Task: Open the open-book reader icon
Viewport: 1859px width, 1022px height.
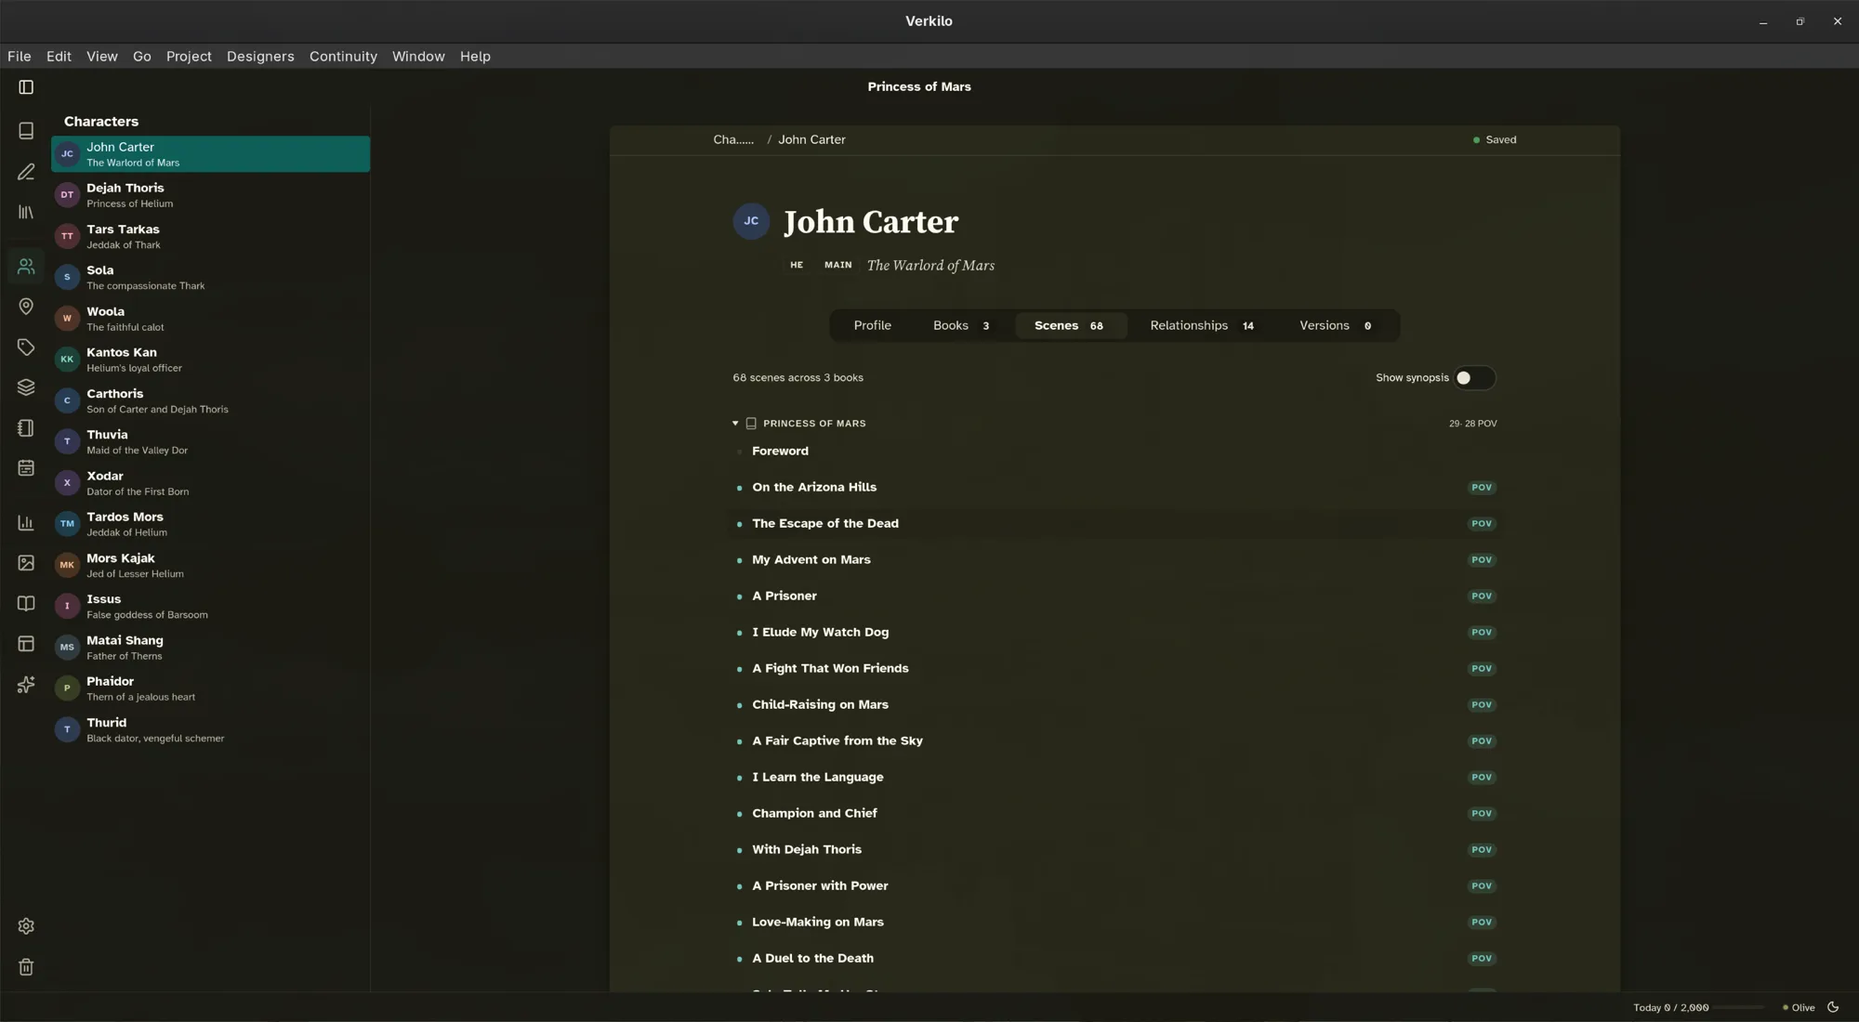Action: 26,604
